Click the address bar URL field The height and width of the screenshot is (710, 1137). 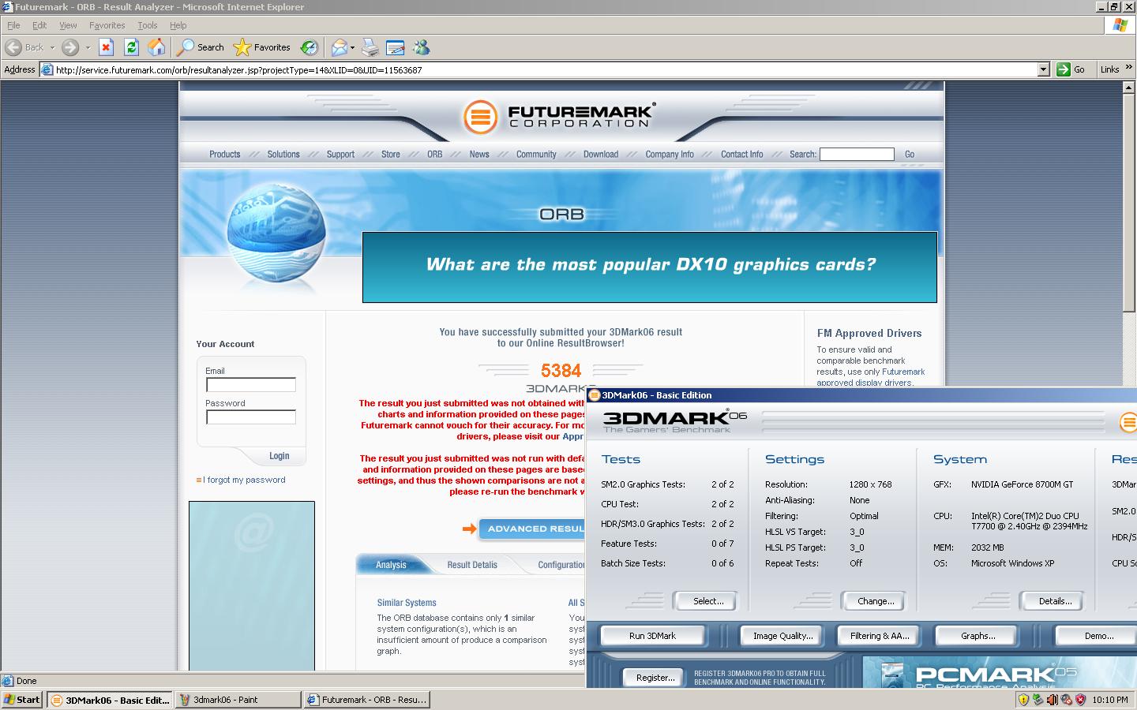coord(545,69)
